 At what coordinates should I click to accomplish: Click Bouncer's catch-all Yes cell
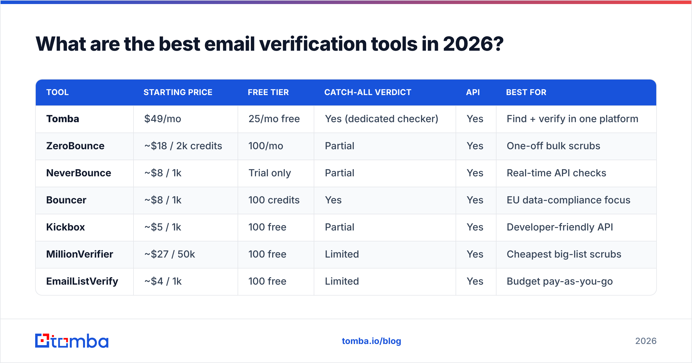point(385,200)
